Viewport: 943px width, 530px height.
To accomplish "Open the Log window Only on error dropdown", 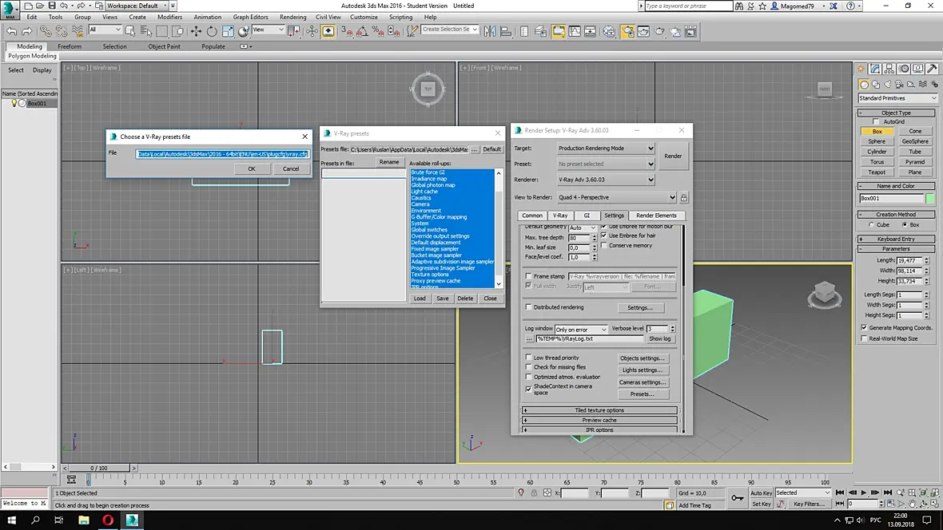I will coord(581,330).
